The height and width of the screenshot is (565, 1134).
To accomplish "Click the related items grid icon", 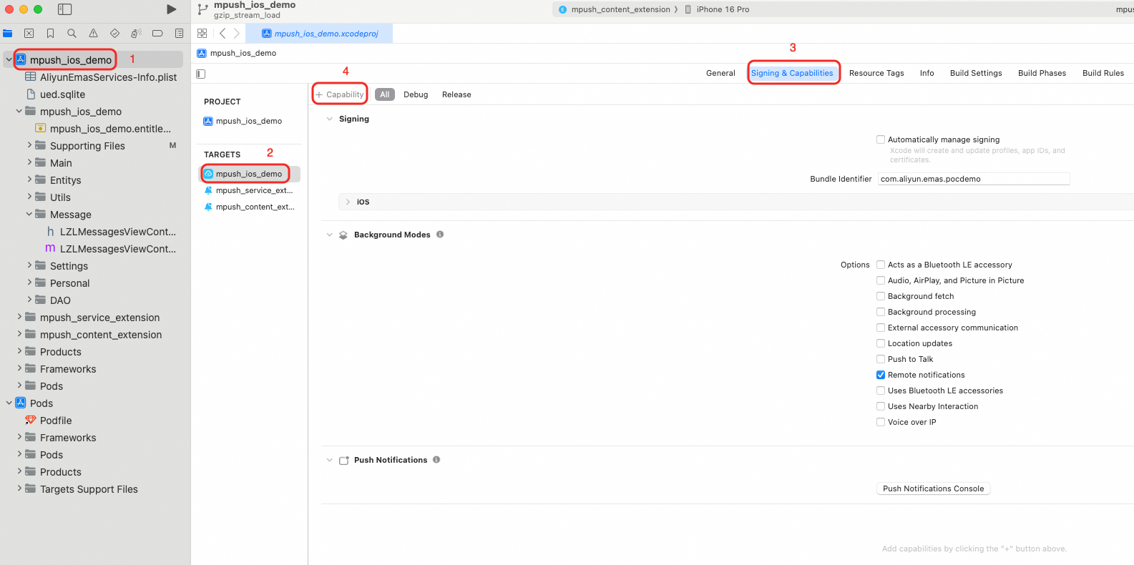I will (x=202, y=33).
